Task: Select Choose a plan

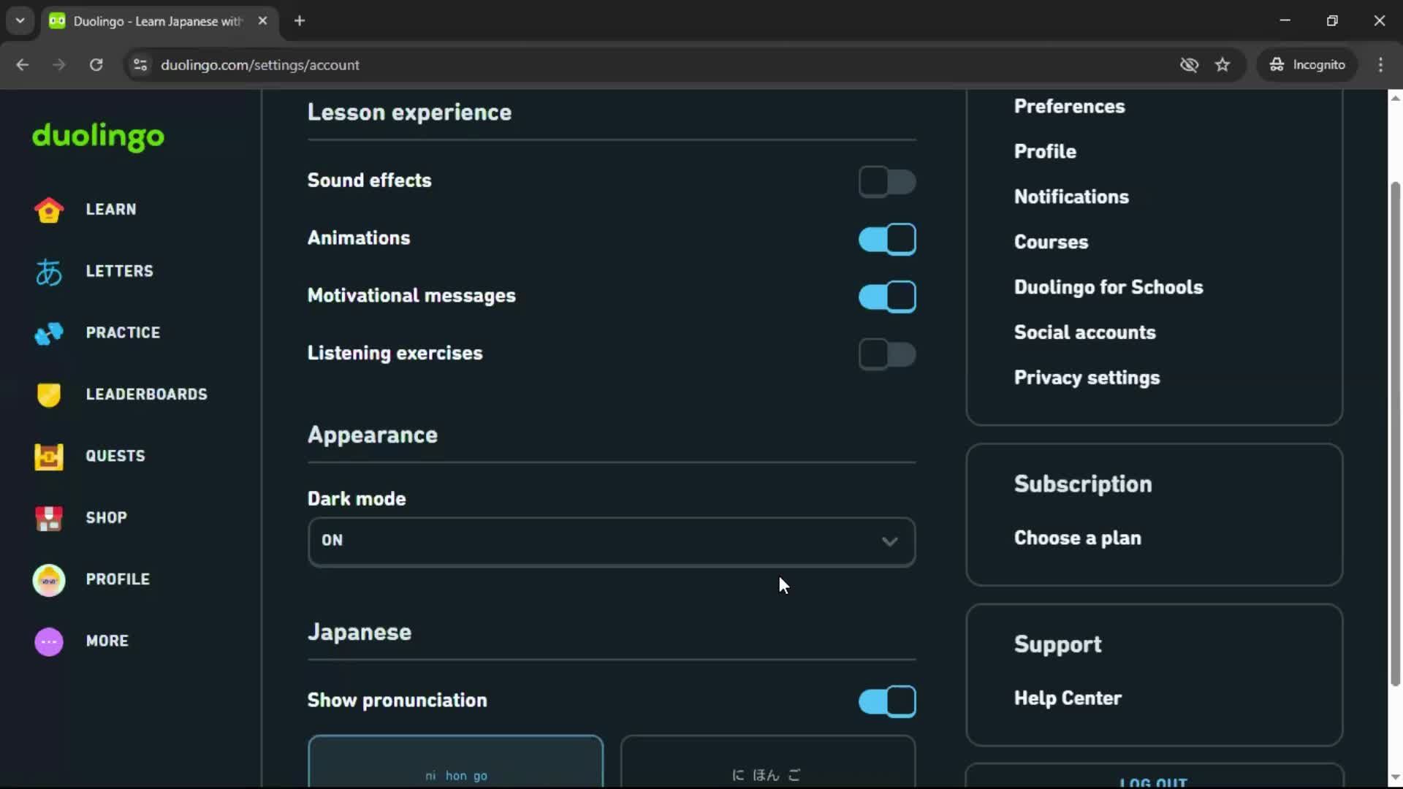Action: click(1078, 538)
